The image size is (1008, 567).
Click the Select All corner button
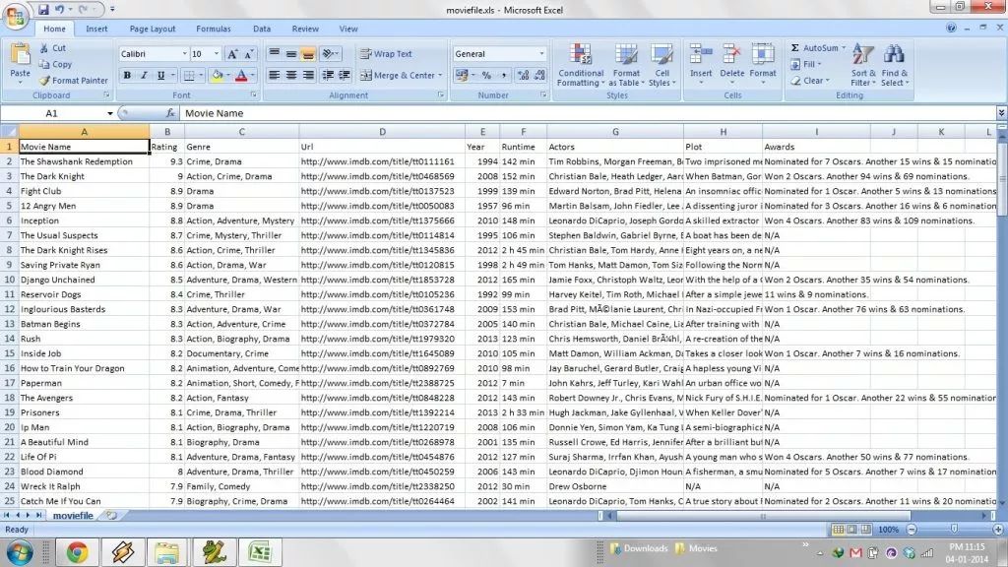coord(9,132)
